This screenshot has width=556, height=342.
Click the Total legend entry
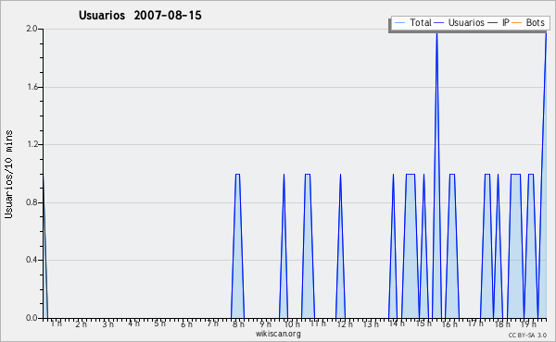pos(412,22)
